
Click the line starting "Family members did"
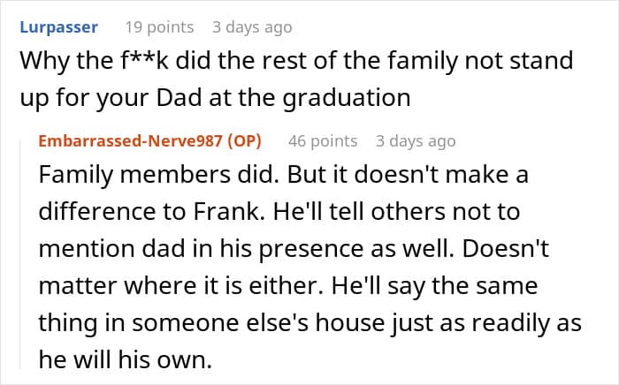tap(282, 175)
